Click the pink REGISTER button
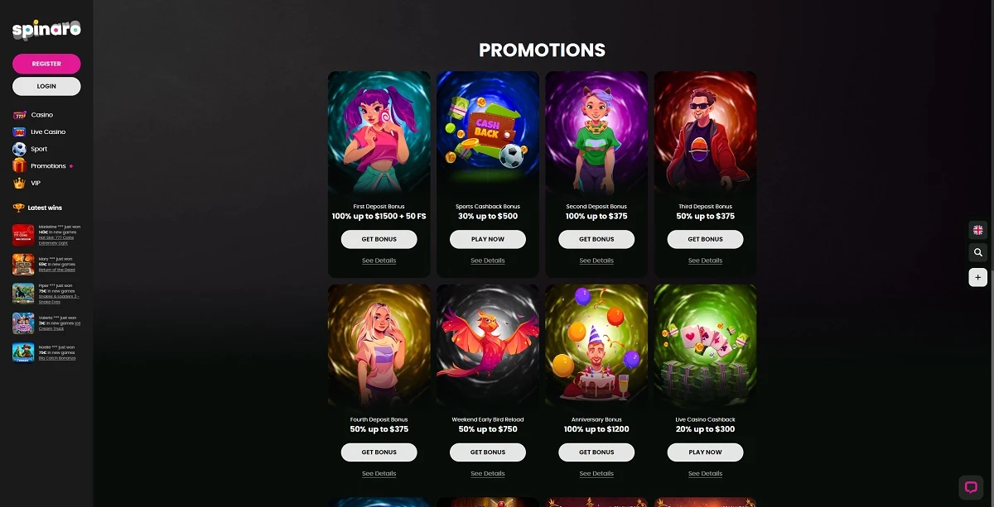Viewport: 994px width, 507px height. click(46, 64)
